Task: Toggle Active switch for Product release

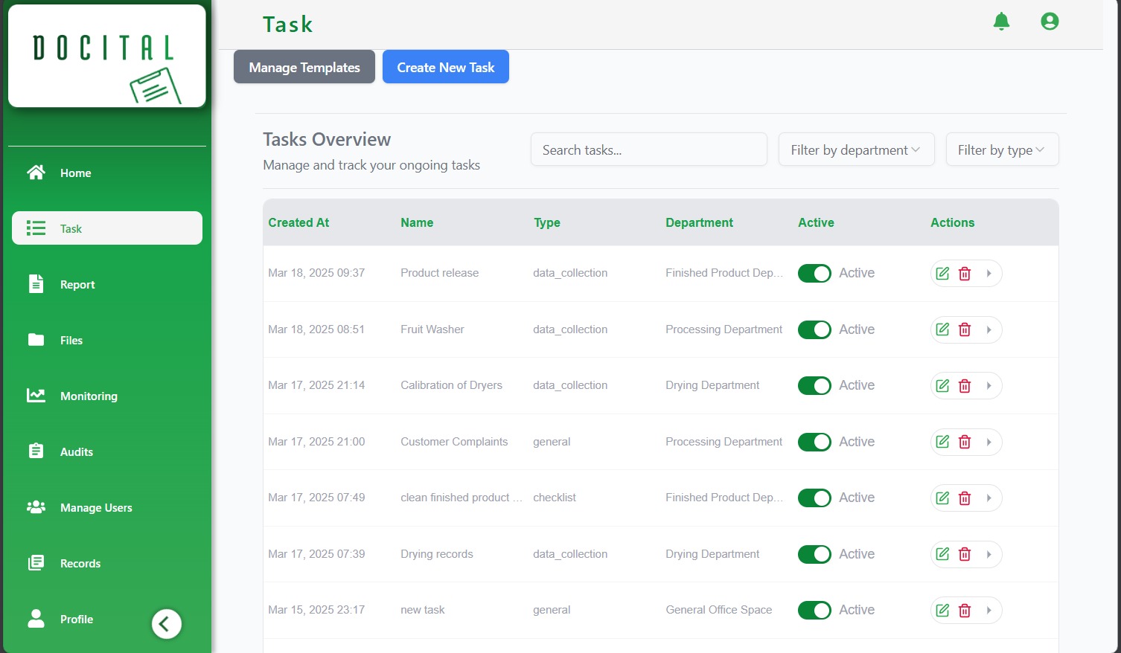Action: [814, 273]
